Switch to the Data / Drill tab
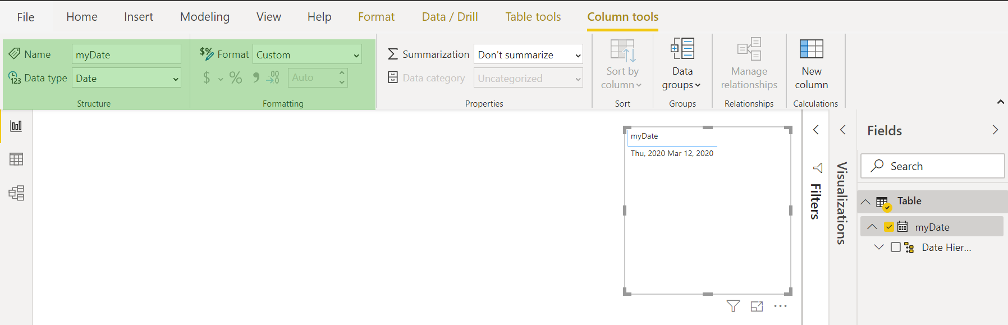The height and width of the screenshot is (325, 1008). pyautogui.click(x=450, y=17)
